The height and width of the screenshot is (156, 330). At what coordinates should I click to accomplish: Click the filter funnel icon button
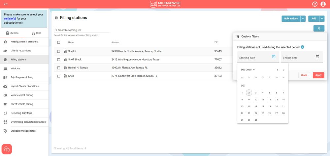click(x=319, y=28)
